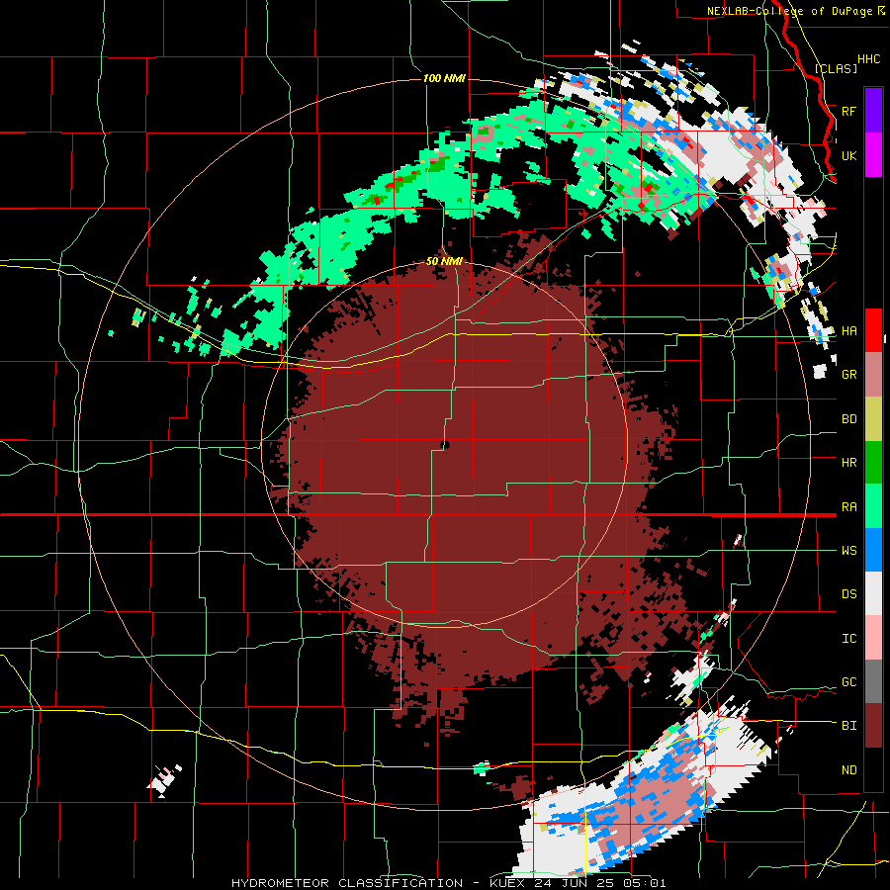890x890 pixels.
Task: Click the WS blue legend swatch
Action: [x=873, y=550]
